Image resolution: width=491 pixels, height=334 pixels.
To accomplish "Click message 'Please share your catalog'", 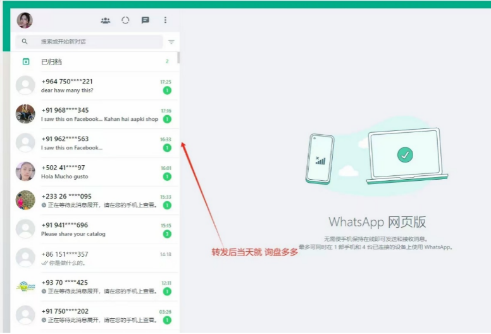I will click(x=73, y=234).
